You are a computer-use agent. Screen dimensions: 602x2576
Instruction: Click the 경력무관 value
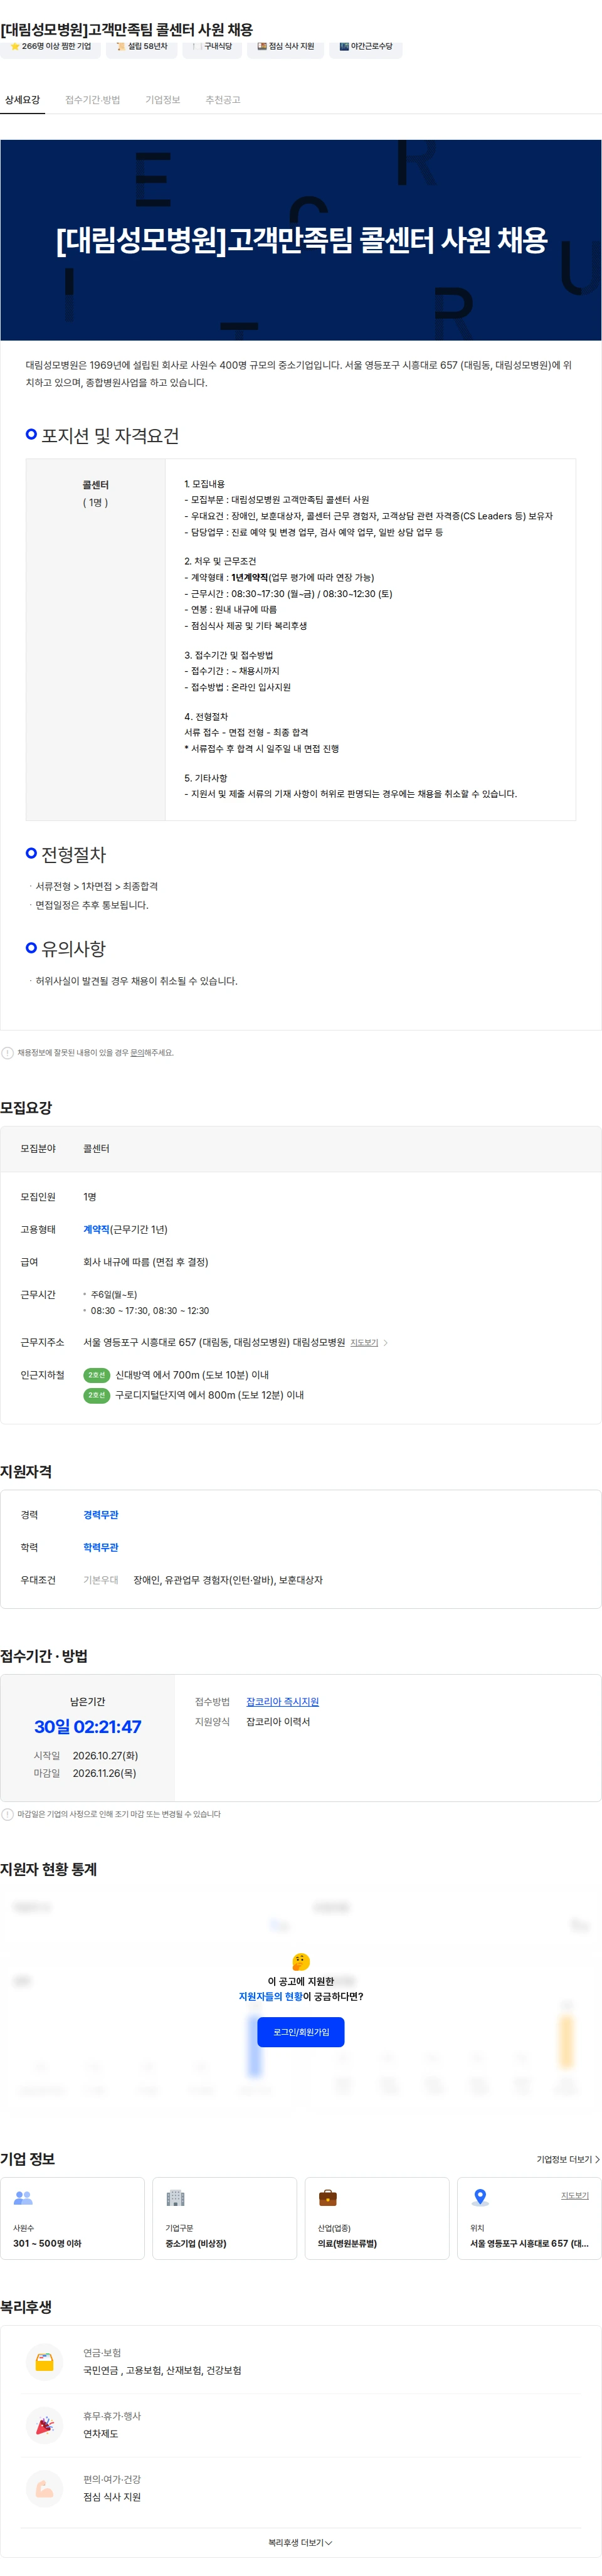tap(101, 1515)
